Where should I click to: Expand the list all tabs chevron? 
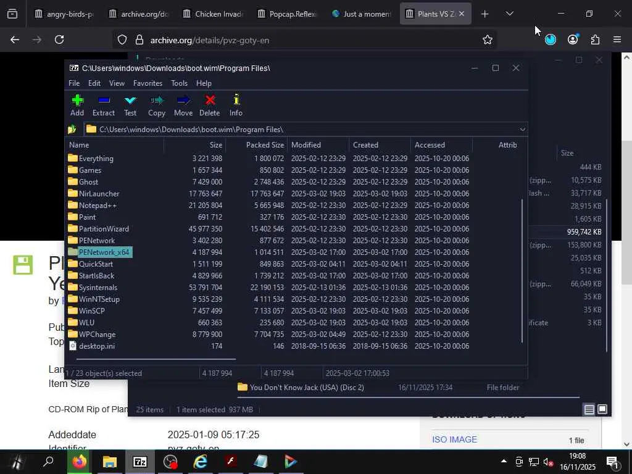tap(509, 14)
